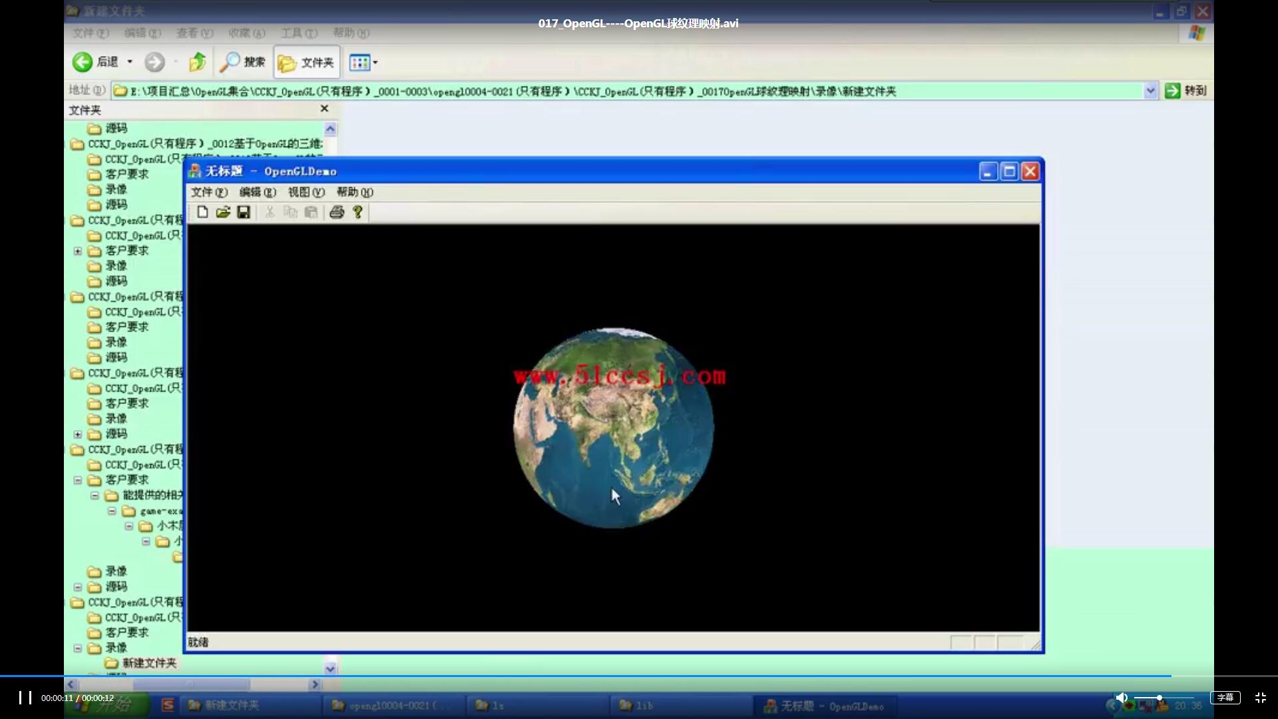1278x719 pixels.
Task: Open the address bar dropdown arrow
Action: coord(1150,91)
